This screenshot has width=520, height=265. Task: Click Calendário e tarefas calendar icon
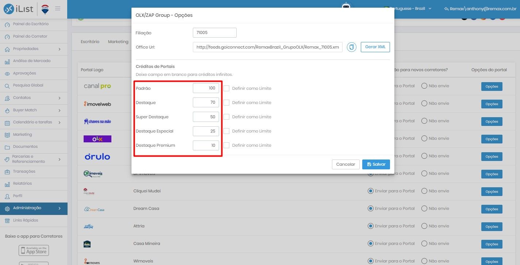click(7, 123)
